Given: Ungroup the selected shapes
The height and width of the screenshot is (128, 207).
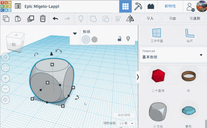Looking at the screenshot, I should click(106, 19).
